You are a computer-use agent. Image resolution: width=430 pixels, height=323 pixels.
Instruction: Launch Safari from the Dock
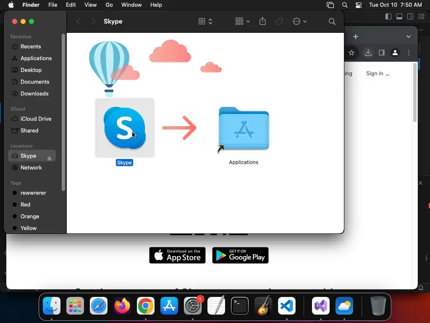(99, 306)
